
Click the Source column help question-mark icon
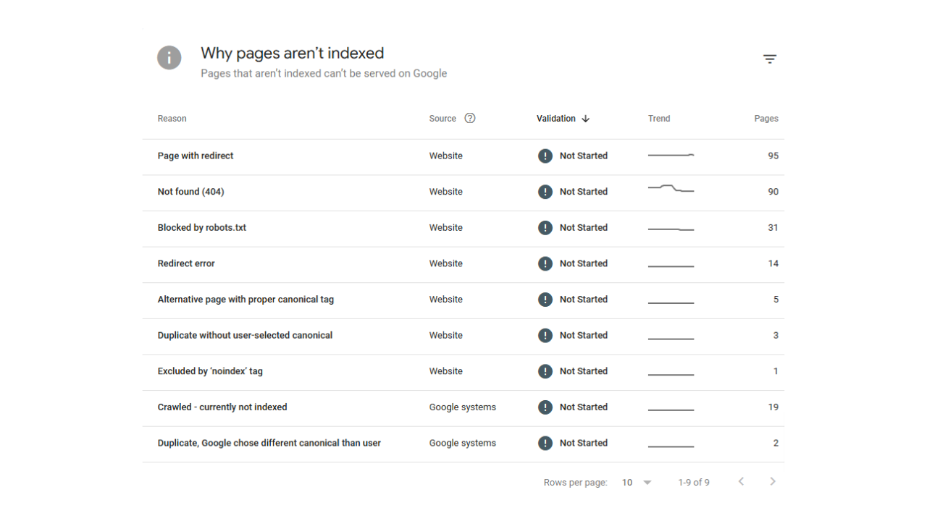pyautogui.click(x=470, y=118)
